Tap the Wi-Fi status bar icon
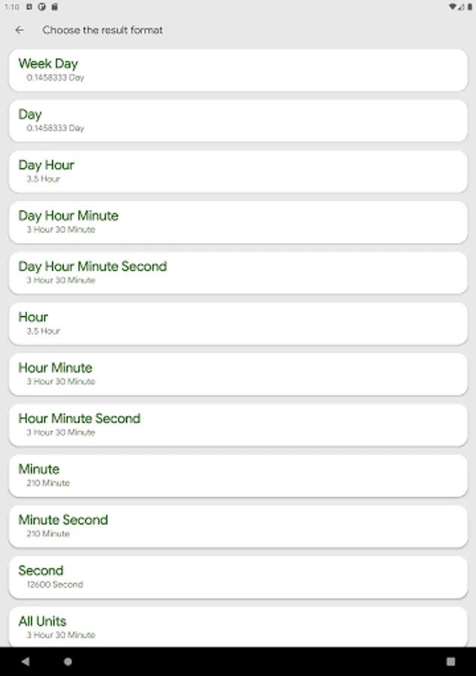Image resolution: width=476 pixels, height=676 pixels. coord(452,7)
